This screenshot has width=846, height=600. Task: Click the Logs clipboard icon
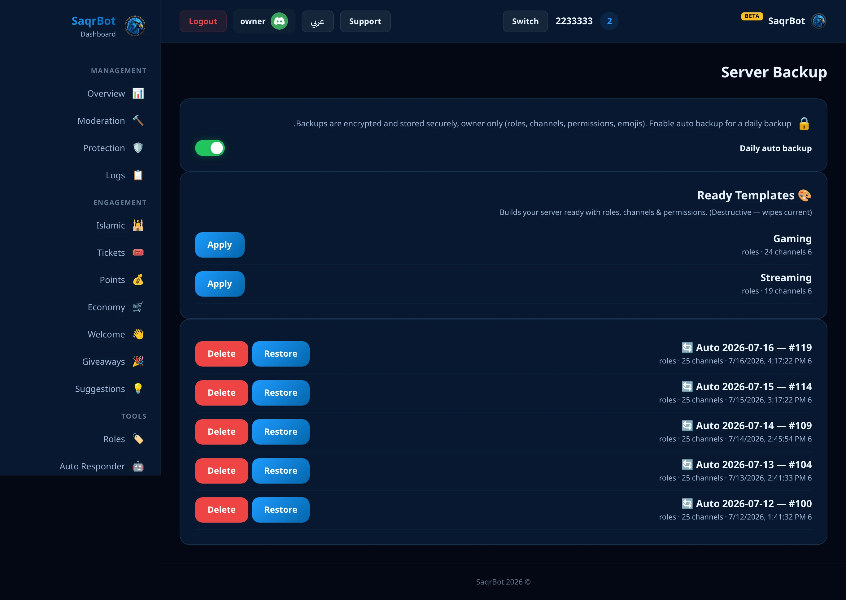138,175
